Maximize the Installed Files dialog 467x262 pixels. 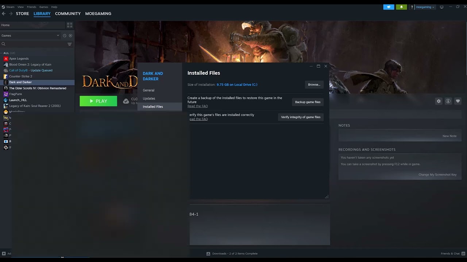coord(319,66)
